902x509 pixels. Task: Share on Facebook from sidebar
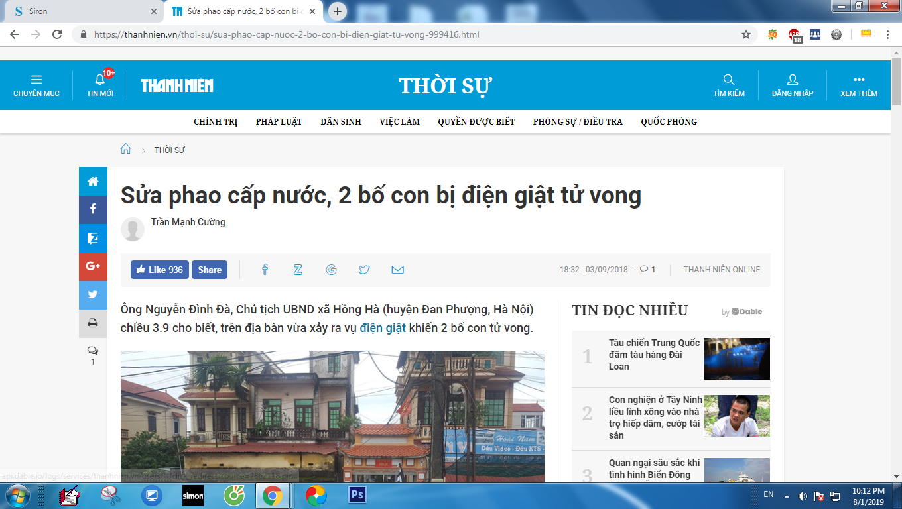click(93, 209)
